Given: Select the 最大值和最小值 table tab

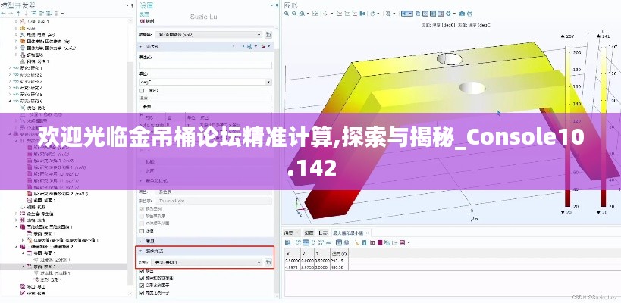Looking at the screenshot, I should click(x=348, y=233).
